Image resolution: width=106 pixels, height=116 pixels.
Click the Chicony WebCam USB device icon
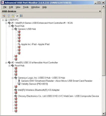pyautogui.click(x=16, y=96)
